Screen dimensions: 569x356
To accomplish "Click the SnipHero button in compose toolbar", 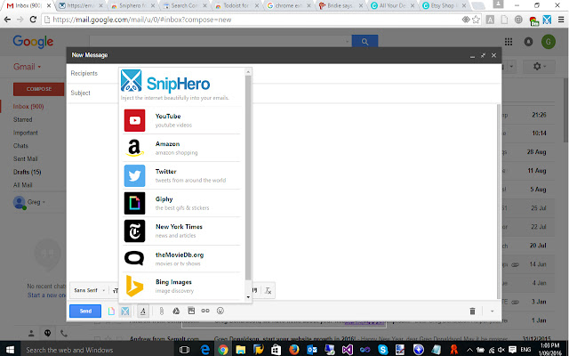I will point(125,311).
